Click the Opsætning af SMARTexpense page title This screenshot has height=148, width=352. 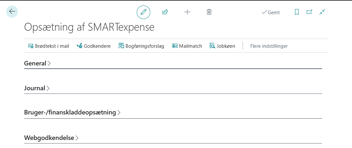coord(89,27)
